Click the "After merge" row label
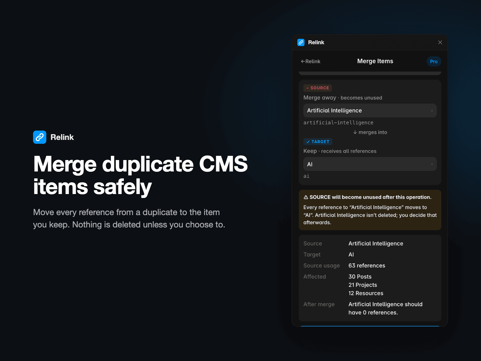The image size is (481, 361). [319, 304]
